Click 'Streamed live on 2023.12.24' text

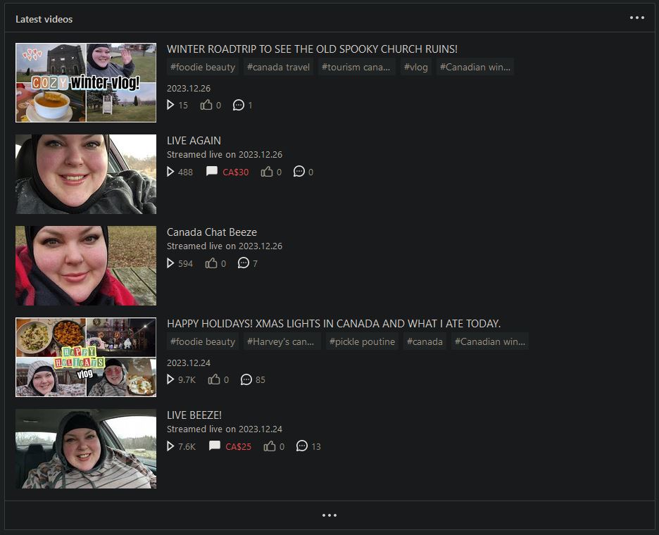[x=225, y=429]
